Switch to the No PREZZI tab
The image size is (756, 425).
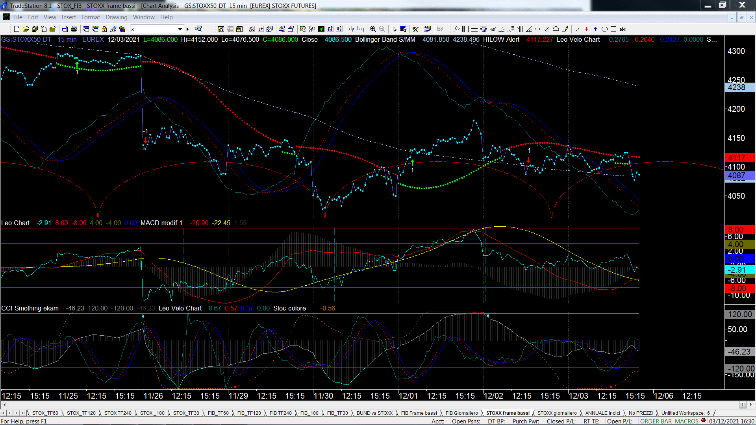coord(641,413)
